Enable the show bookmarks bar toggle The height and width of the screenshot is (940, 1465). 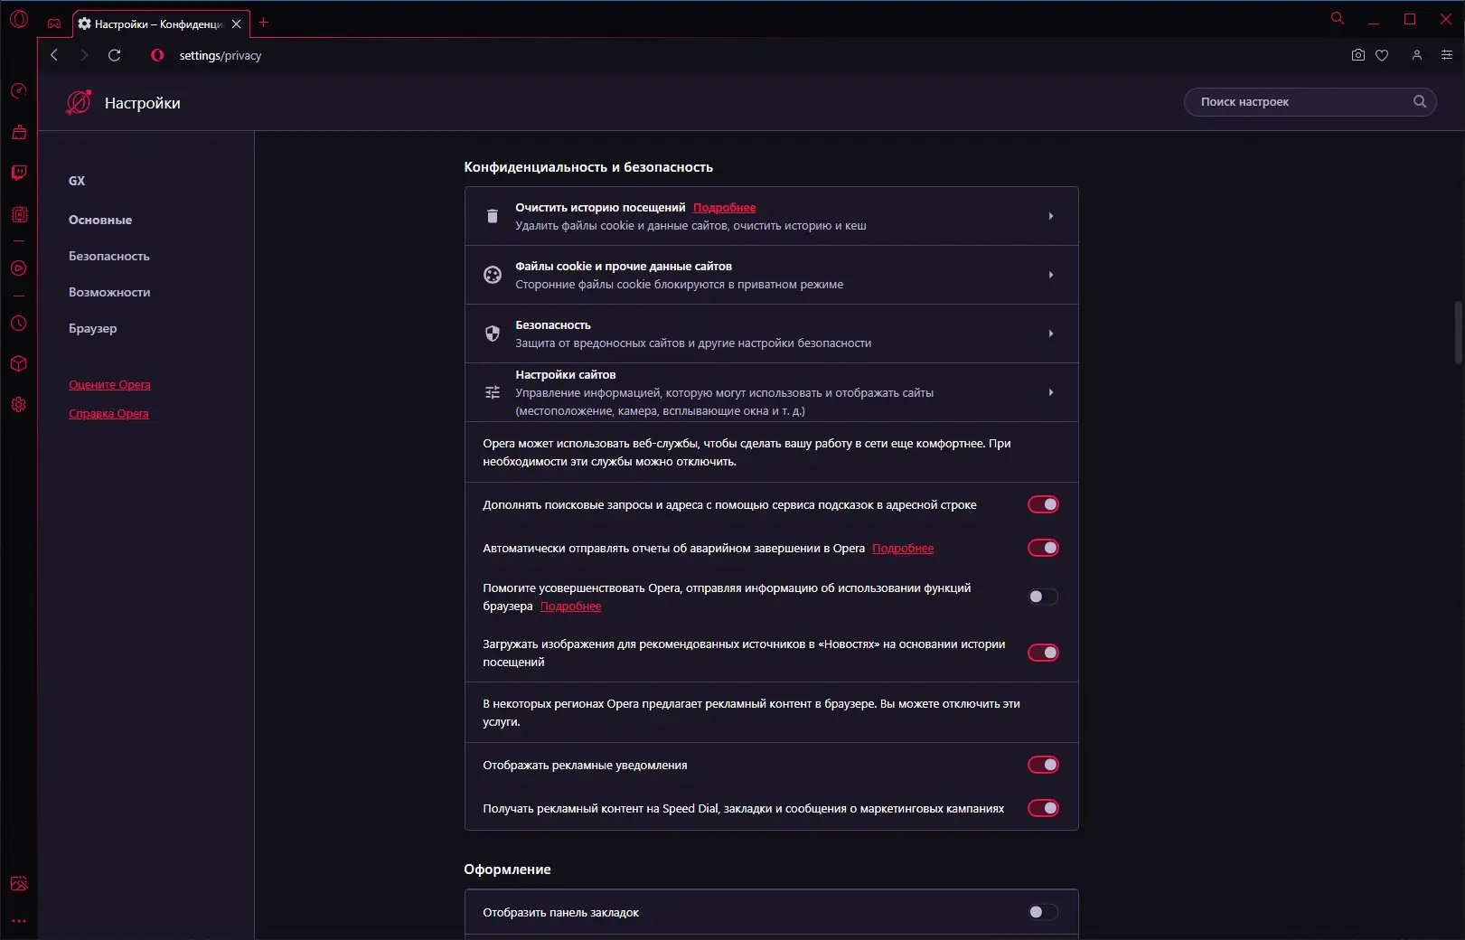coord(1043,912)
